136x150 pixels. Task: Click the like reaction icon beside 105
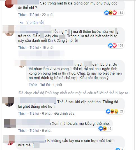click(x=110, y=45)
